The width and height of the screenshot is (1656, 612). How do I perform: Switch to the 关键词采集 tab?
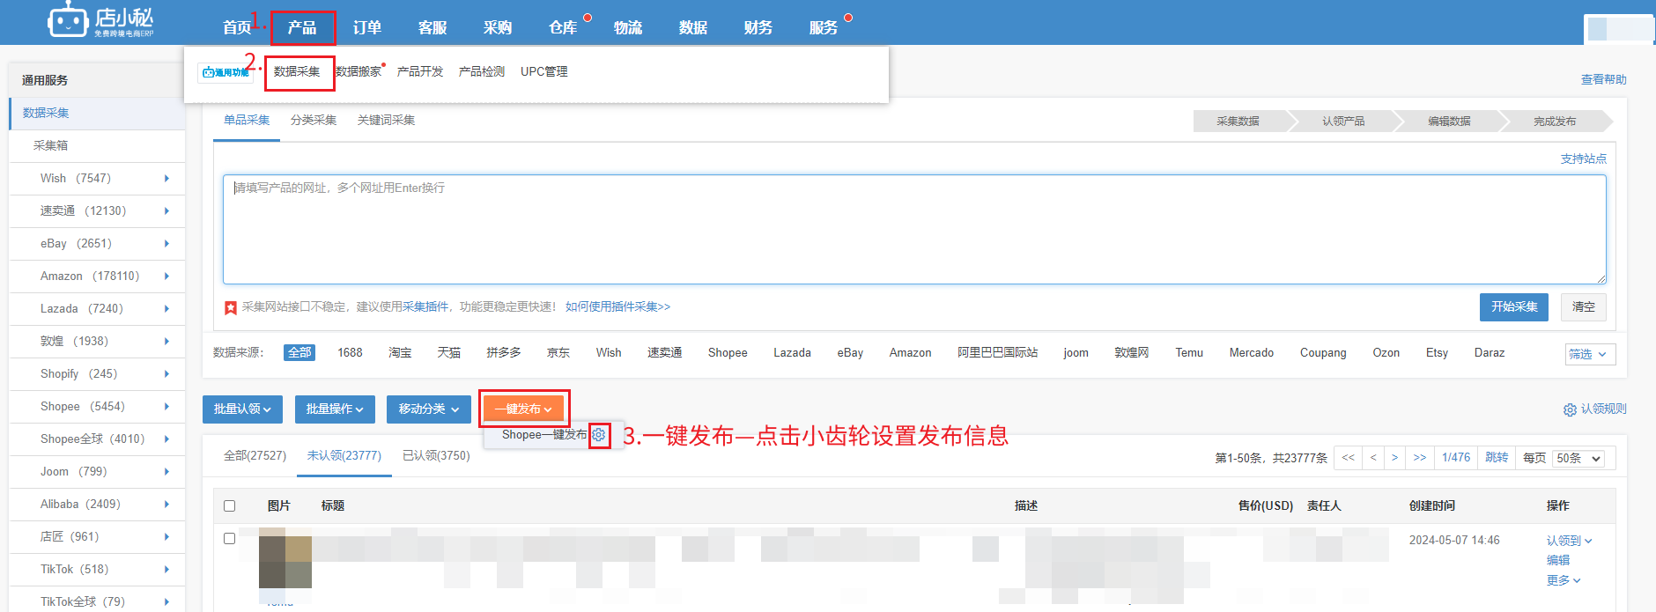pyautogui.click(x=386, y=121)
